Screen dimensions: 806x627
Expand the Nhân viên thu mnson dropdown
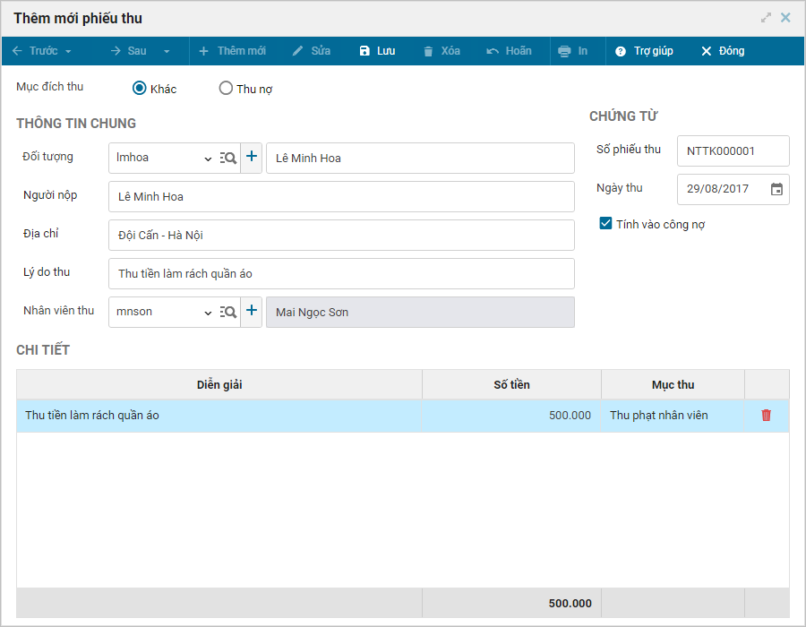pyautogui.click(x=208, y=313)
